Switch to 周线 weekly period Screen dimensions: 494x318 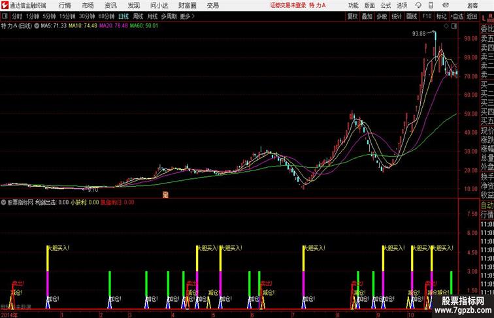(x=138, y=16)
